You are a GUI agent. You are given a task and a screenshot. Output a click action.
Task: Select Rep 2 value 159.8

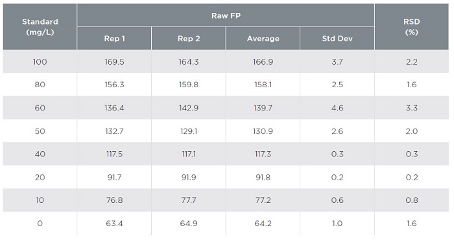coord(189,85)
